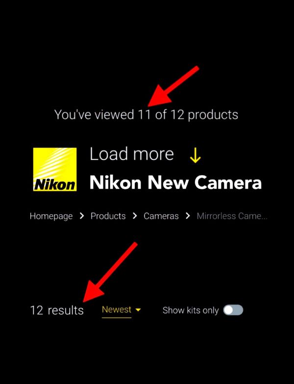Toggle the Show kits only switch
The height and width of the screenshot is (384, 294).
click(x=233, y=310)
